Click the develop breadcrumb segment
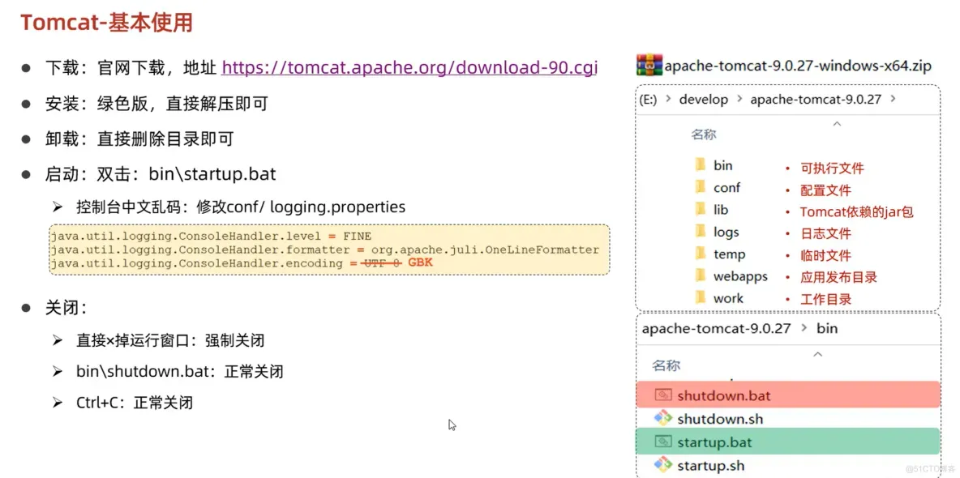This screenshot has width=960, height=478. (x=704, y=99)
